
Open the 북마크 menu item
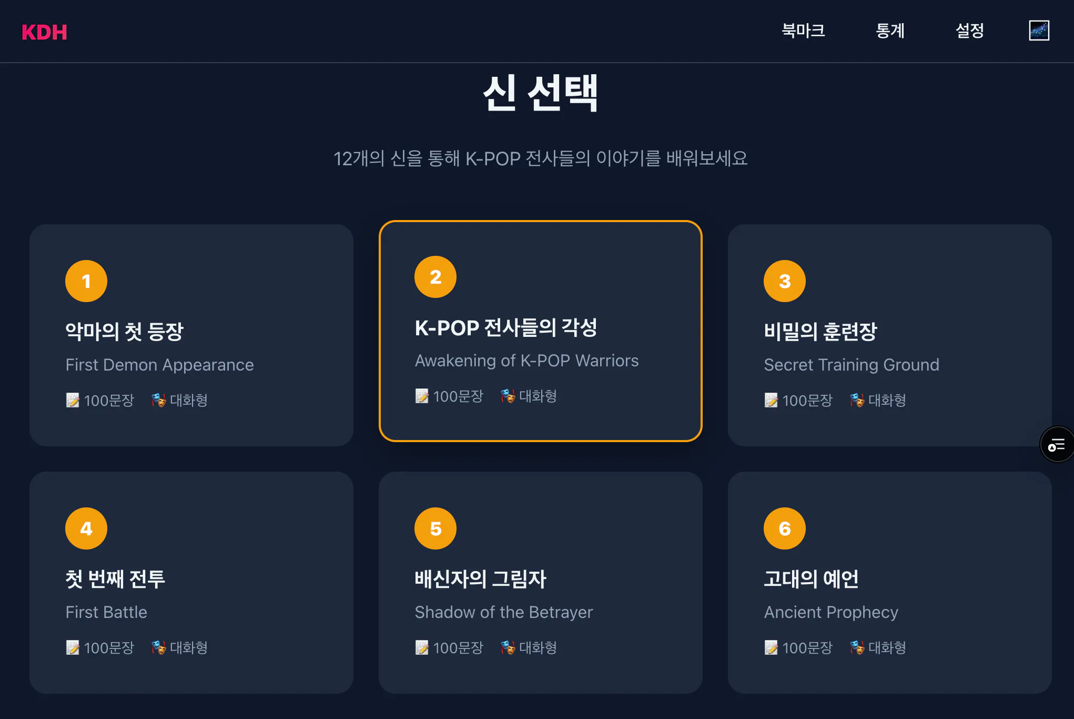[804, 31]
